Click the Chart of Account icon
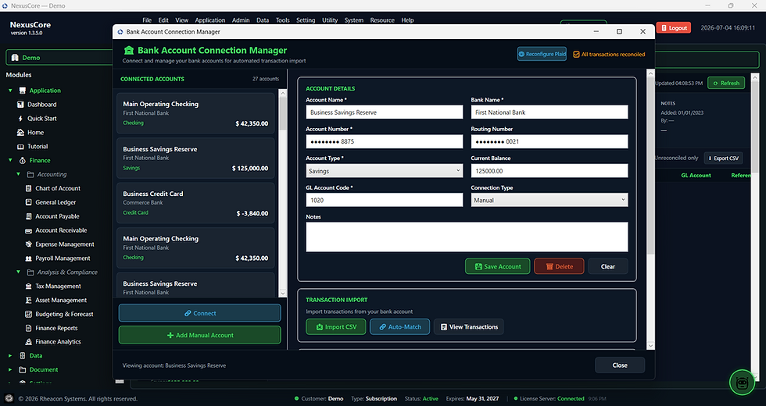766x406 pixels. (28, 188)
